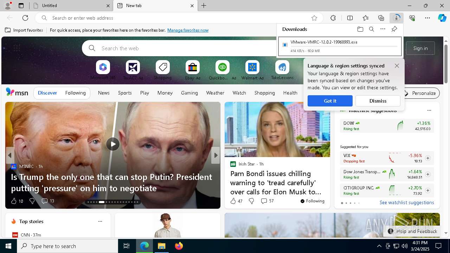Open Settings and more ellipsis menu
450x253 pixels.
(x=427, y=18)
